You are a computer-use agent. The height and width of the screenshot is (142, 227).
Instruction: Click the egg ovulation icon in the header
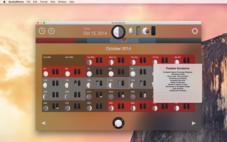tap(131, 31)
